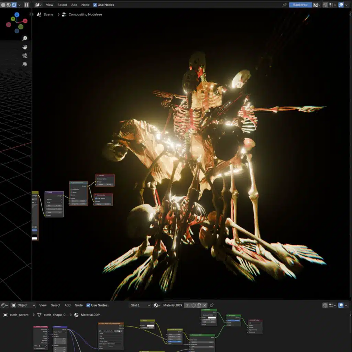Click the green Y axis gizmo handle
Screen dimensions: 352x352
13,19
